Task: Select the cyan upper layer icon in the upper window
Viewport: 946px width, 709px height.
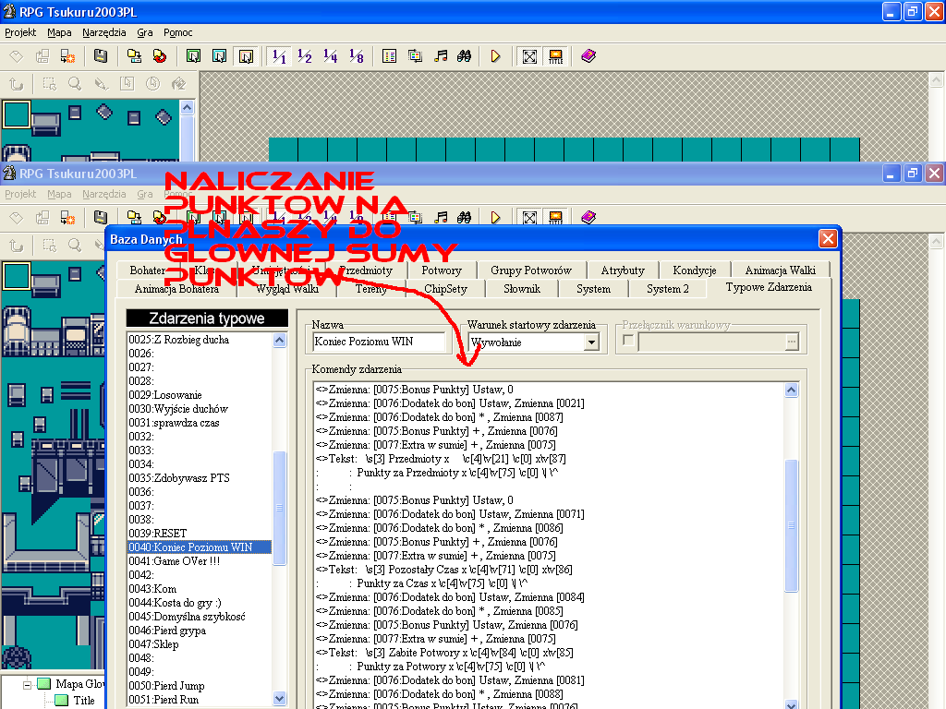Action: click(x=219, y=56)
